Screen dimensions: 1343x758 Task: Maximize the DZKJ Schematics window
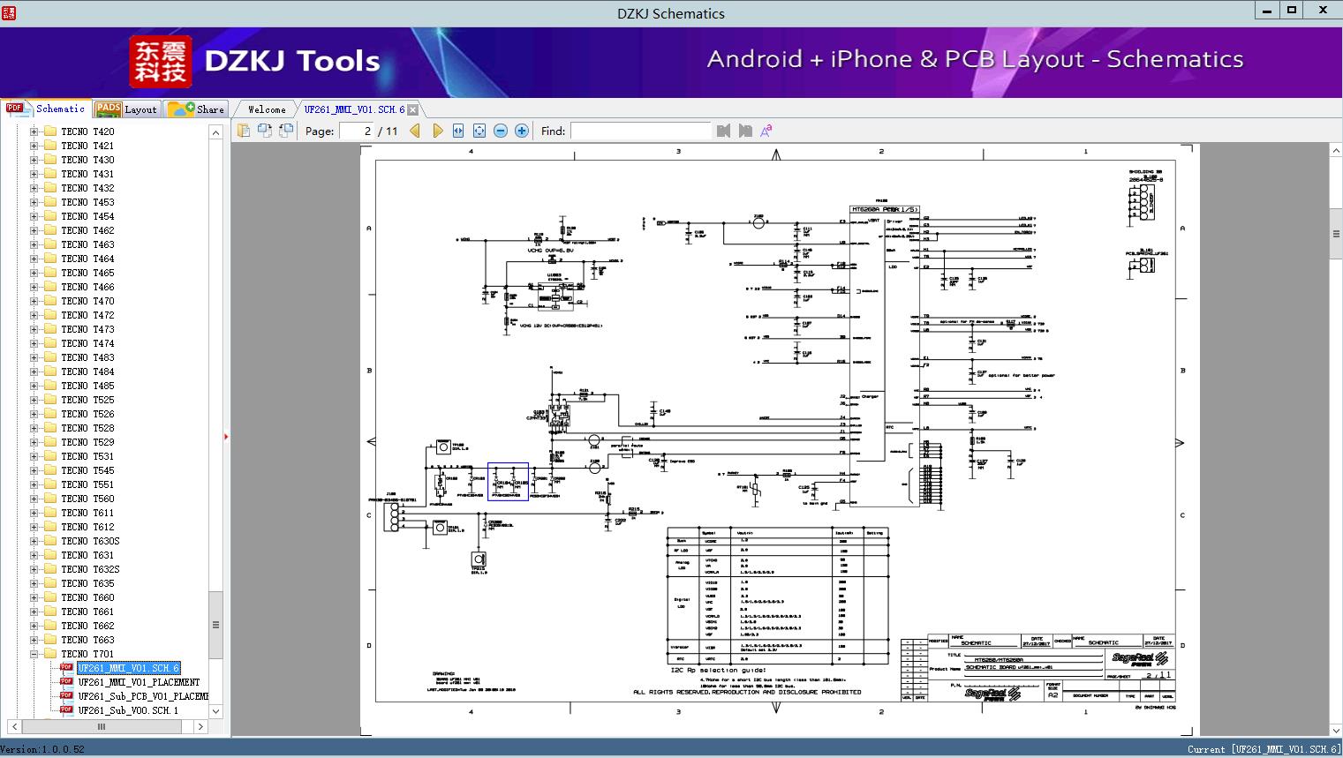pyautogui.click(x=1291, y=11)
